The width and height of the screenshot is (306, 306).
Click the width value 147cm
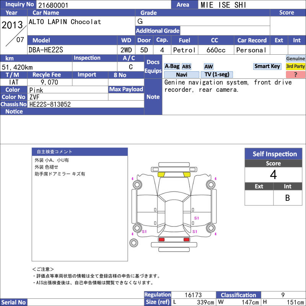point(250,302)
